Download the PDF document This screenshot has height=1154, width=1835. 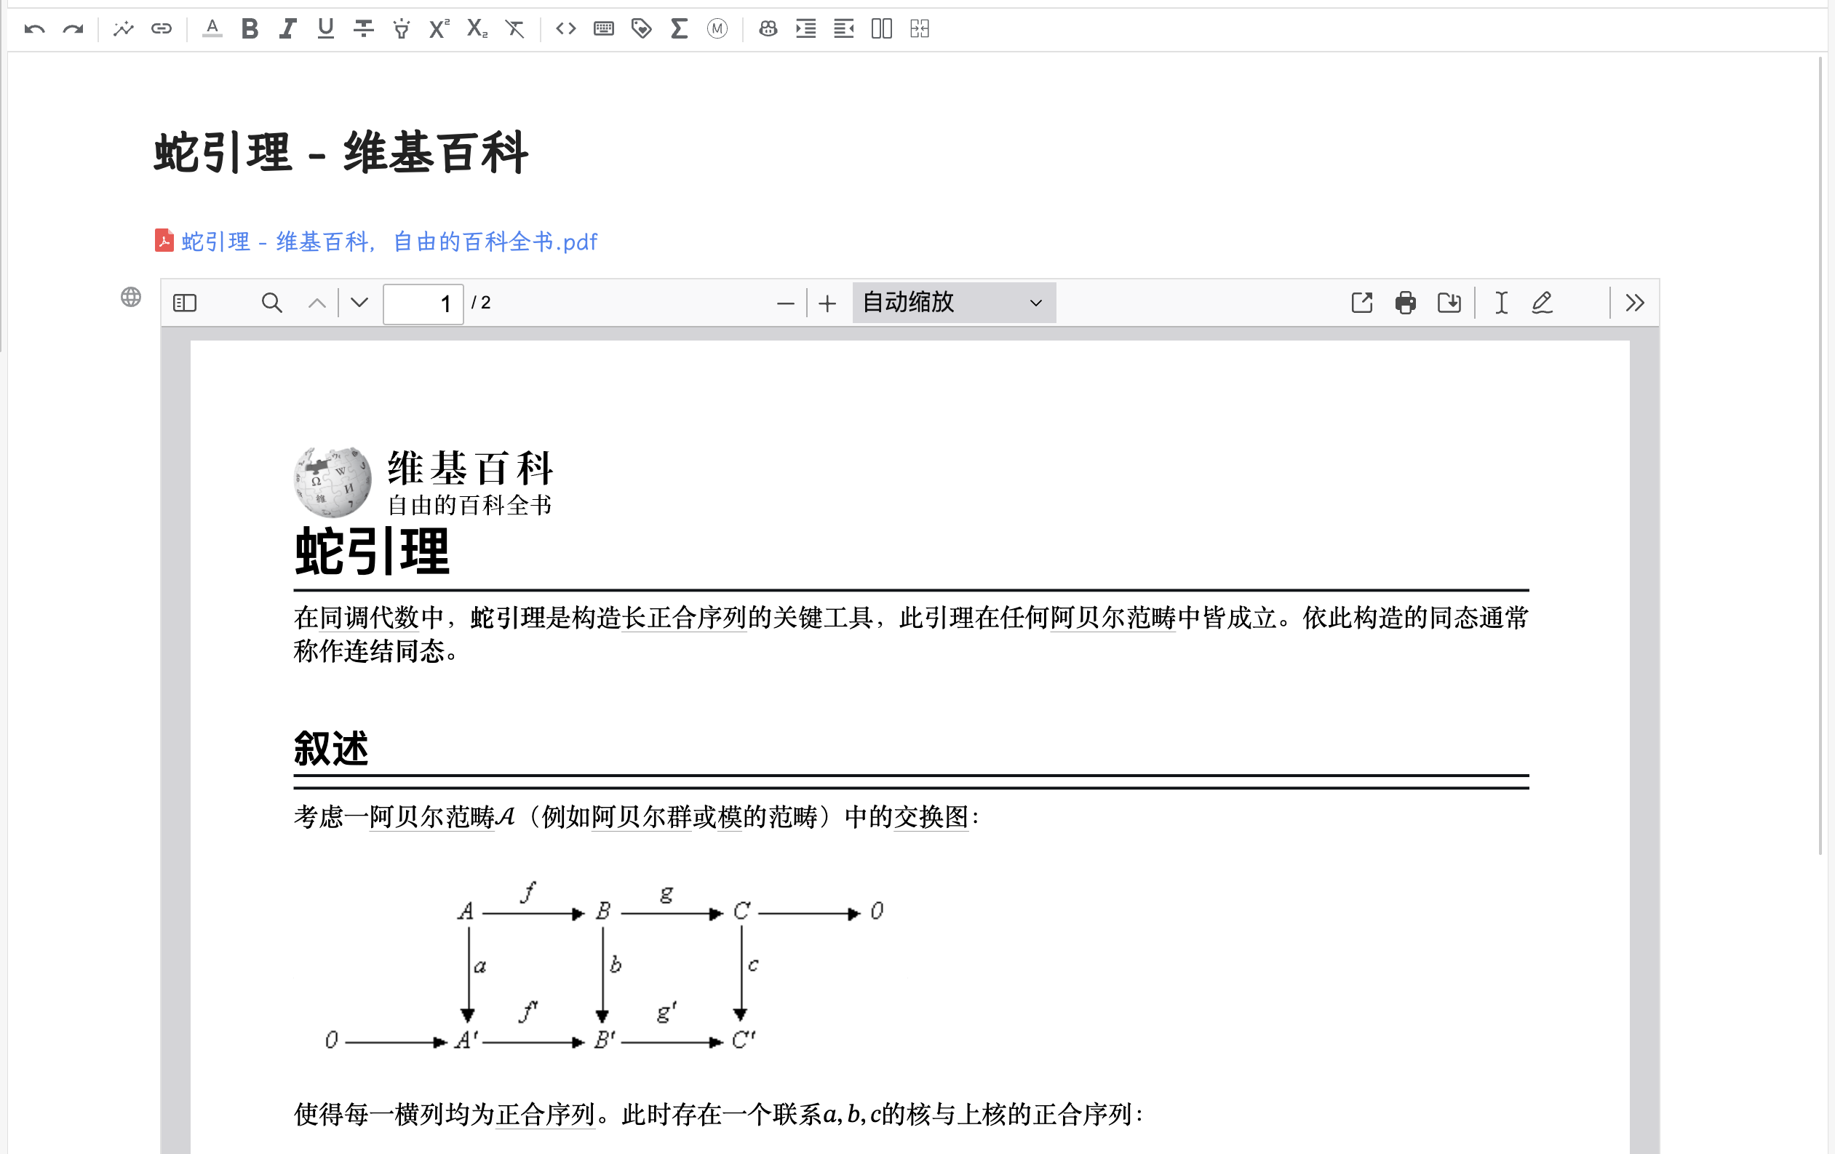pyautogui.click(x=1449, y=303)
